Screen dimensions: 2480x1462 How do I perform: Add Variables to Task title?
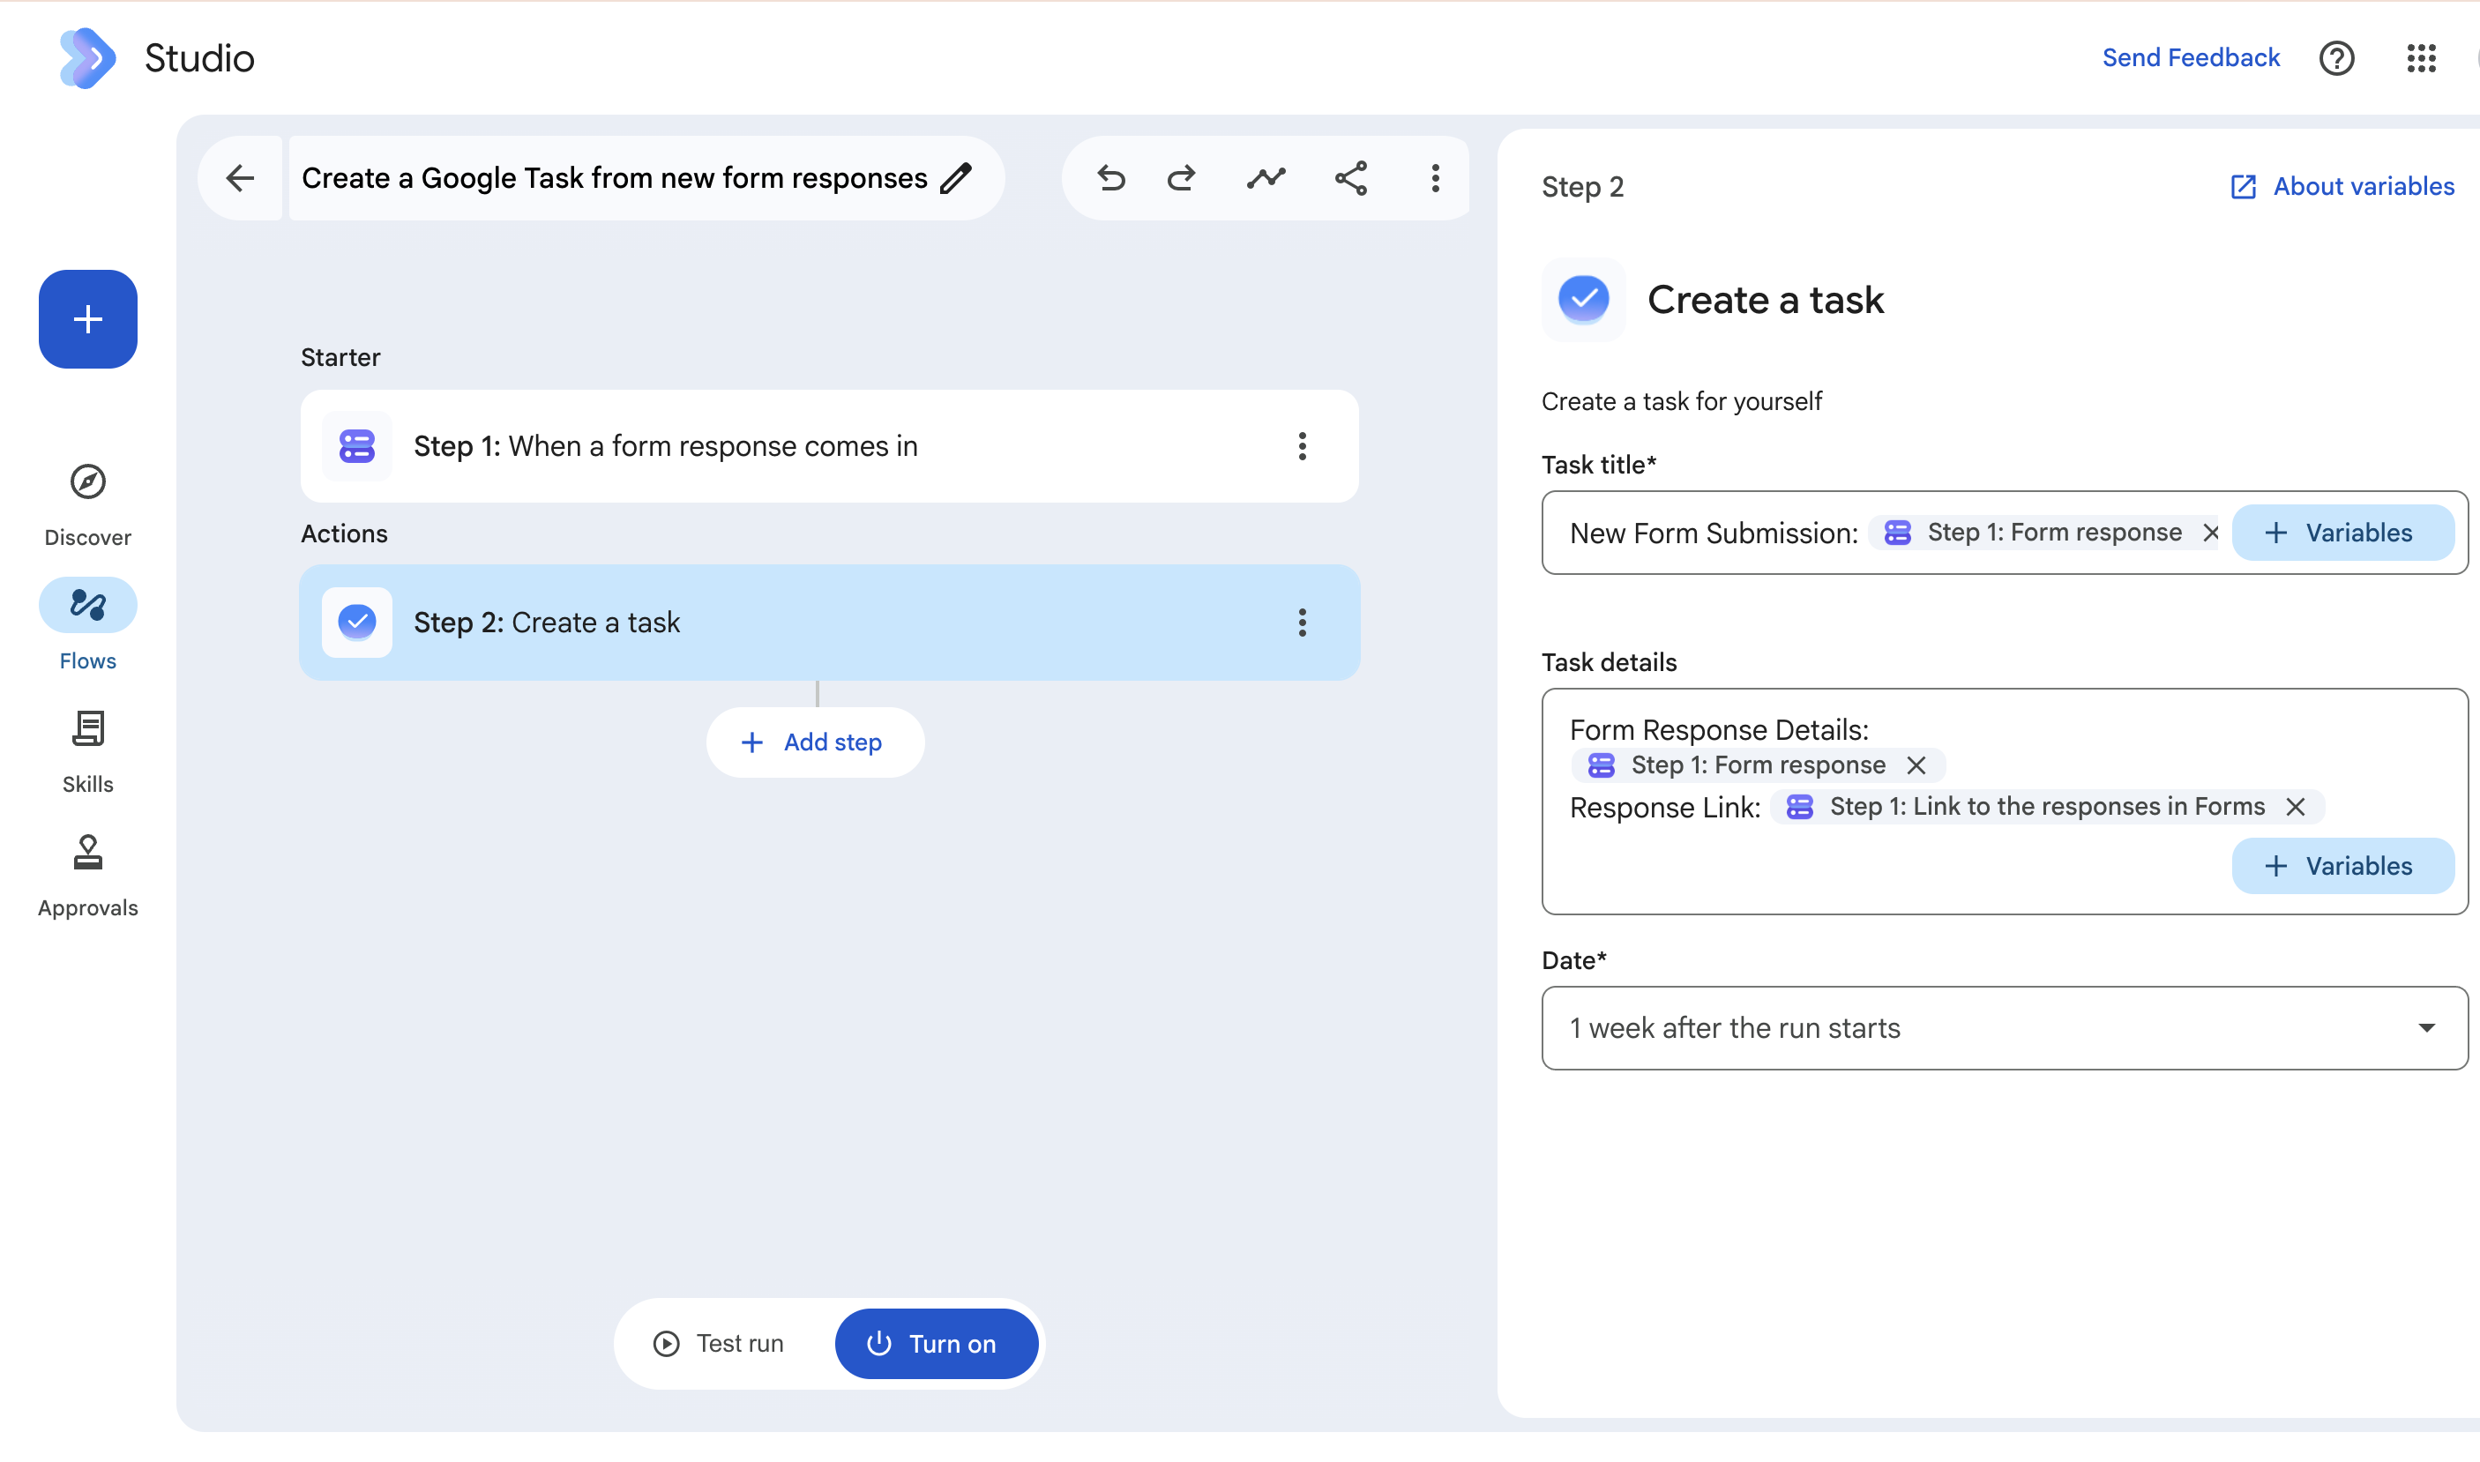coord(2342,533)
